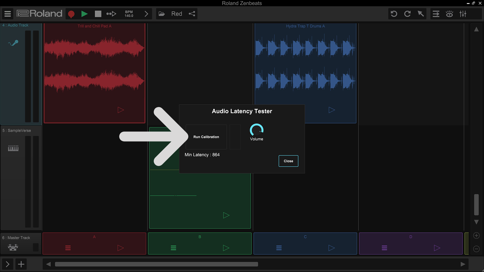Viewport: 484px width, 272px height.
Task: Click the song name Red
Action: 177,14
